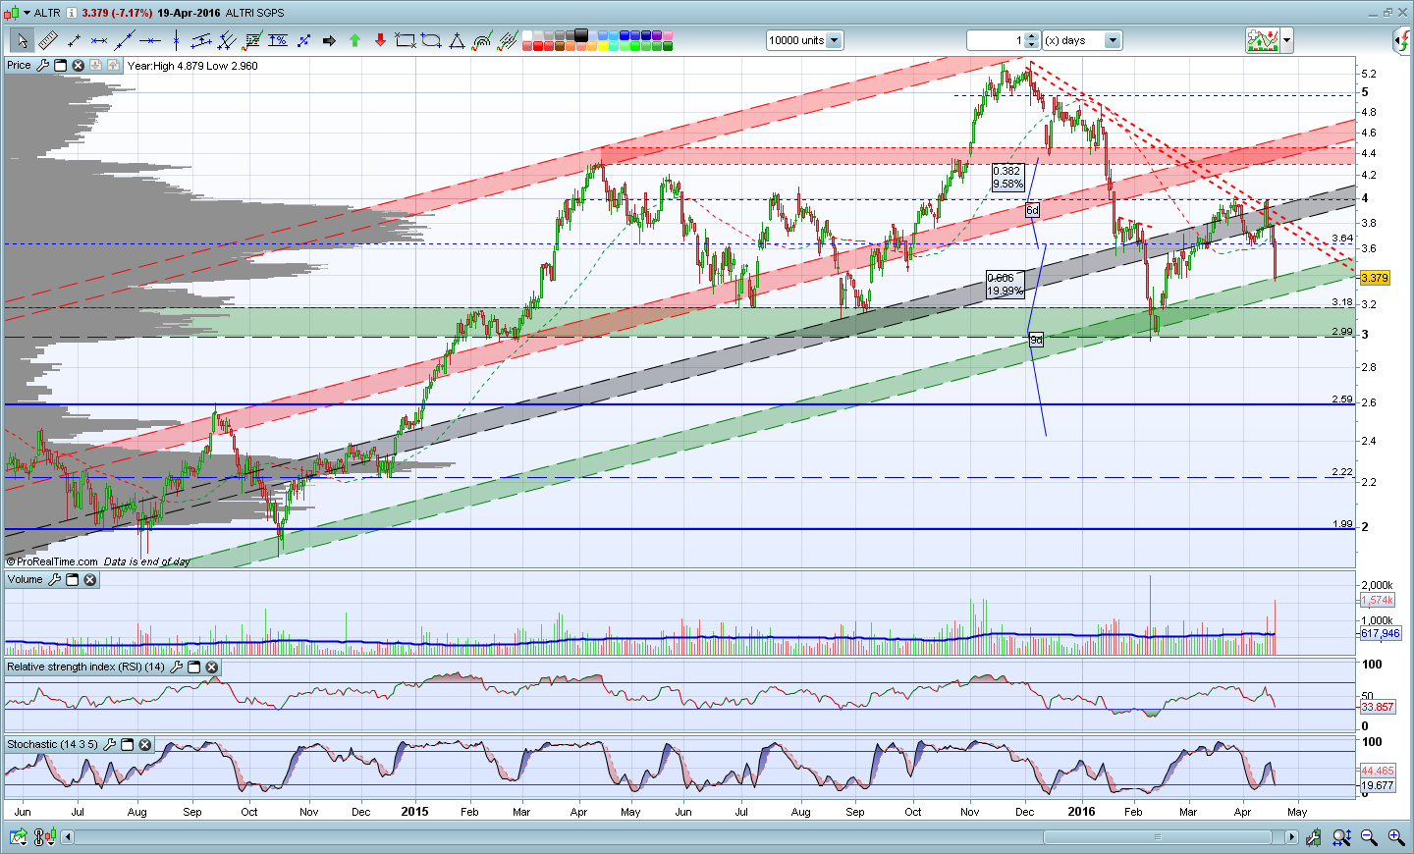Open the (x) days timeframe dropdown
This screenshot has height=854, width=1414.
coord(1113,40)
